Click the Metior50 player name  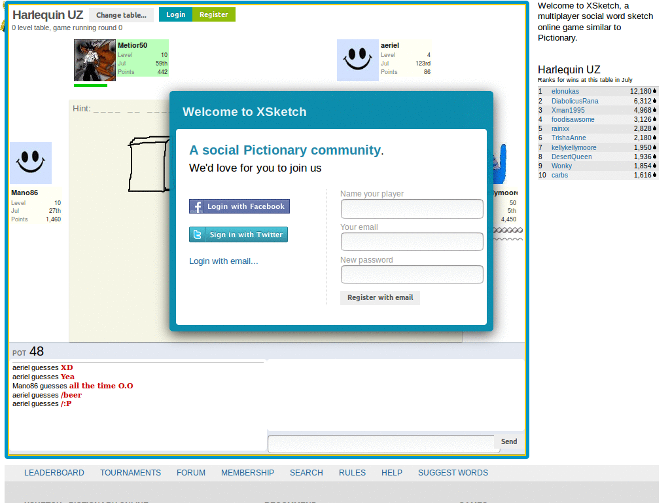[x=132, y=45]
